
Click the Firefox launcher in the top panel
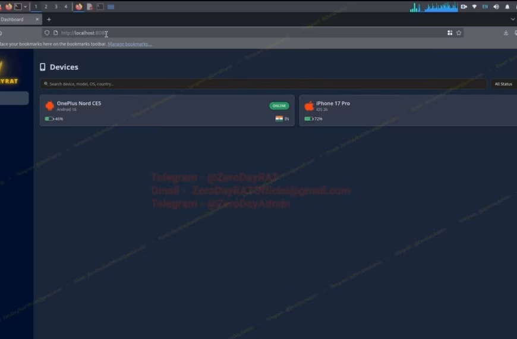(9, 7)
